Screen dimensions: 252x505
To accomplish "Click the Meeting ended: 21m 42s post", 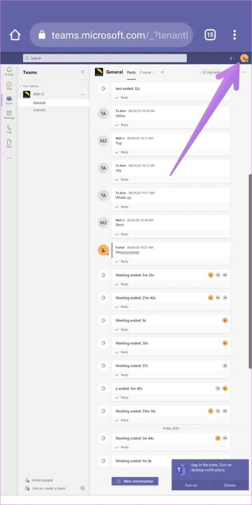I will point(171,298).
